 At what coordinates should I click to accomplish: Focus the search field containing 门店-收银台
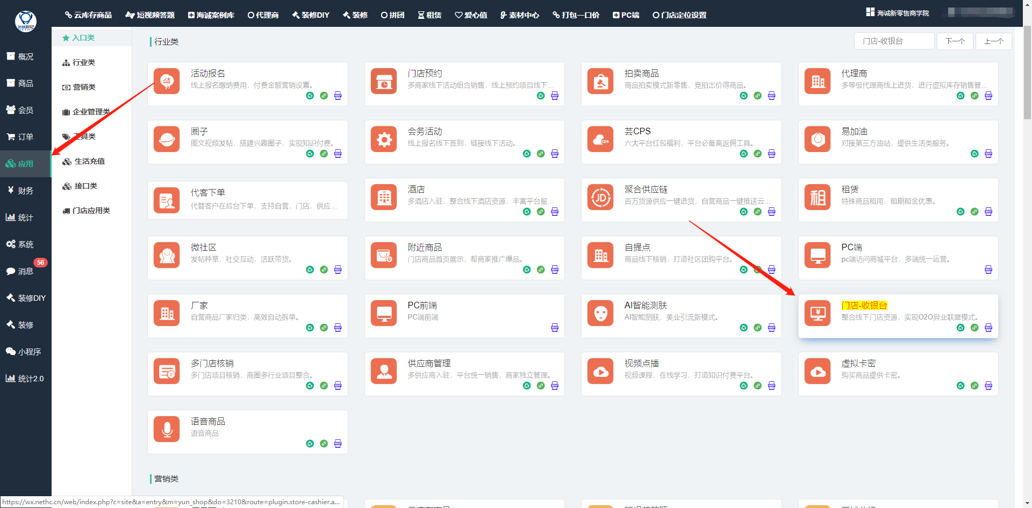894,41
